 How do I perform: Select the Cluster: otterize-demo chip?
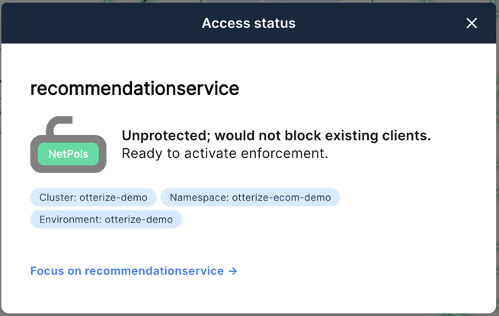(93, 197)
